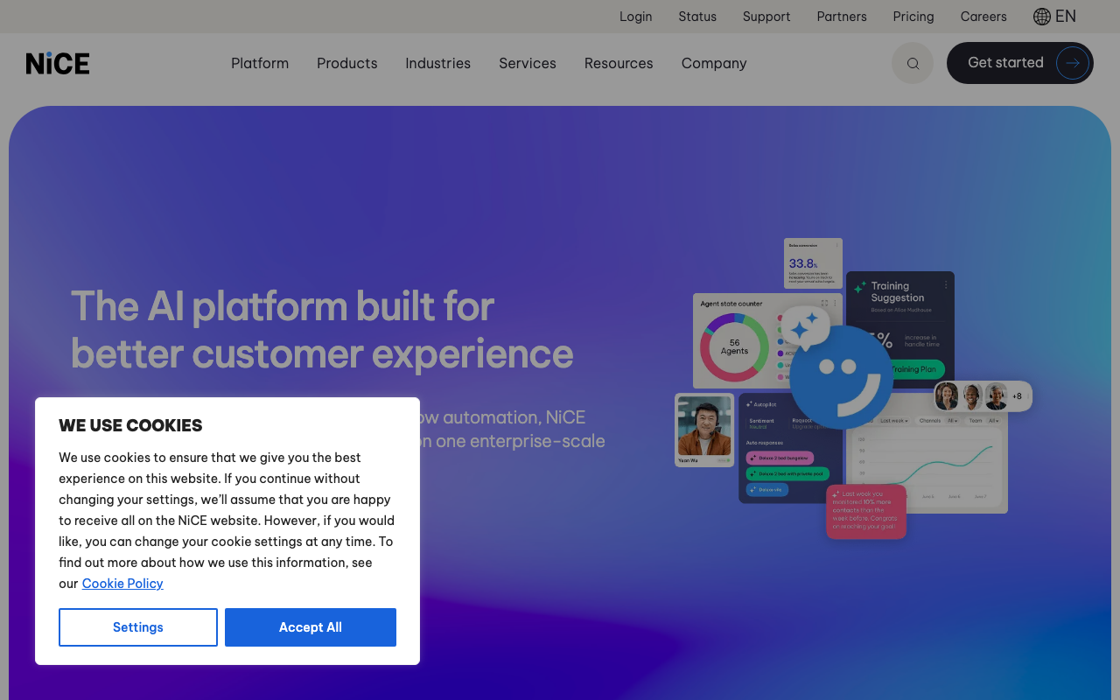Screen dimensions: 1120x700
Task: Open the Support link
Action: 766,17
